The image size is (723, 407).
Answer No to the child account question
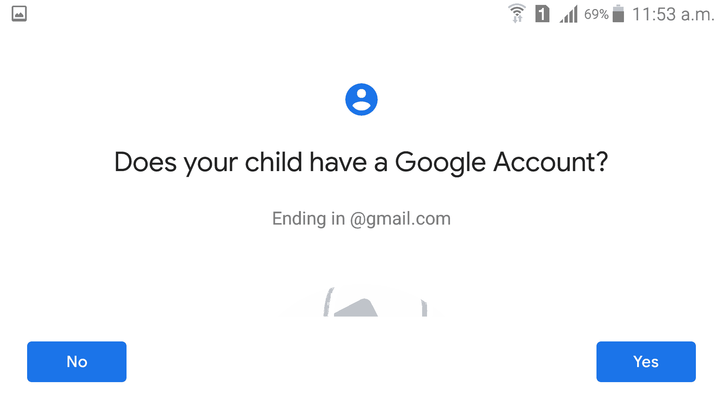pyautogui.click(x=77, y=362)
